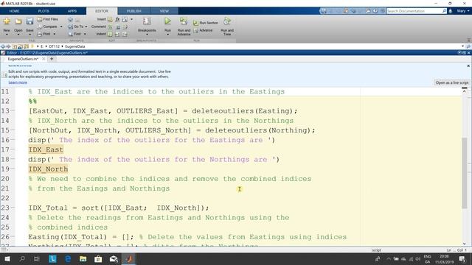Click the editor vertical scrollbar thumb

[465, 173]
